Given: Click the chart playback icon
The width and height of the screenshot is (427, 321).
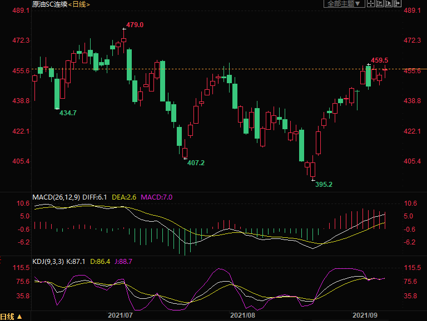Looking at the screenshot, I should pyautogui.click(x=388, y=3).
